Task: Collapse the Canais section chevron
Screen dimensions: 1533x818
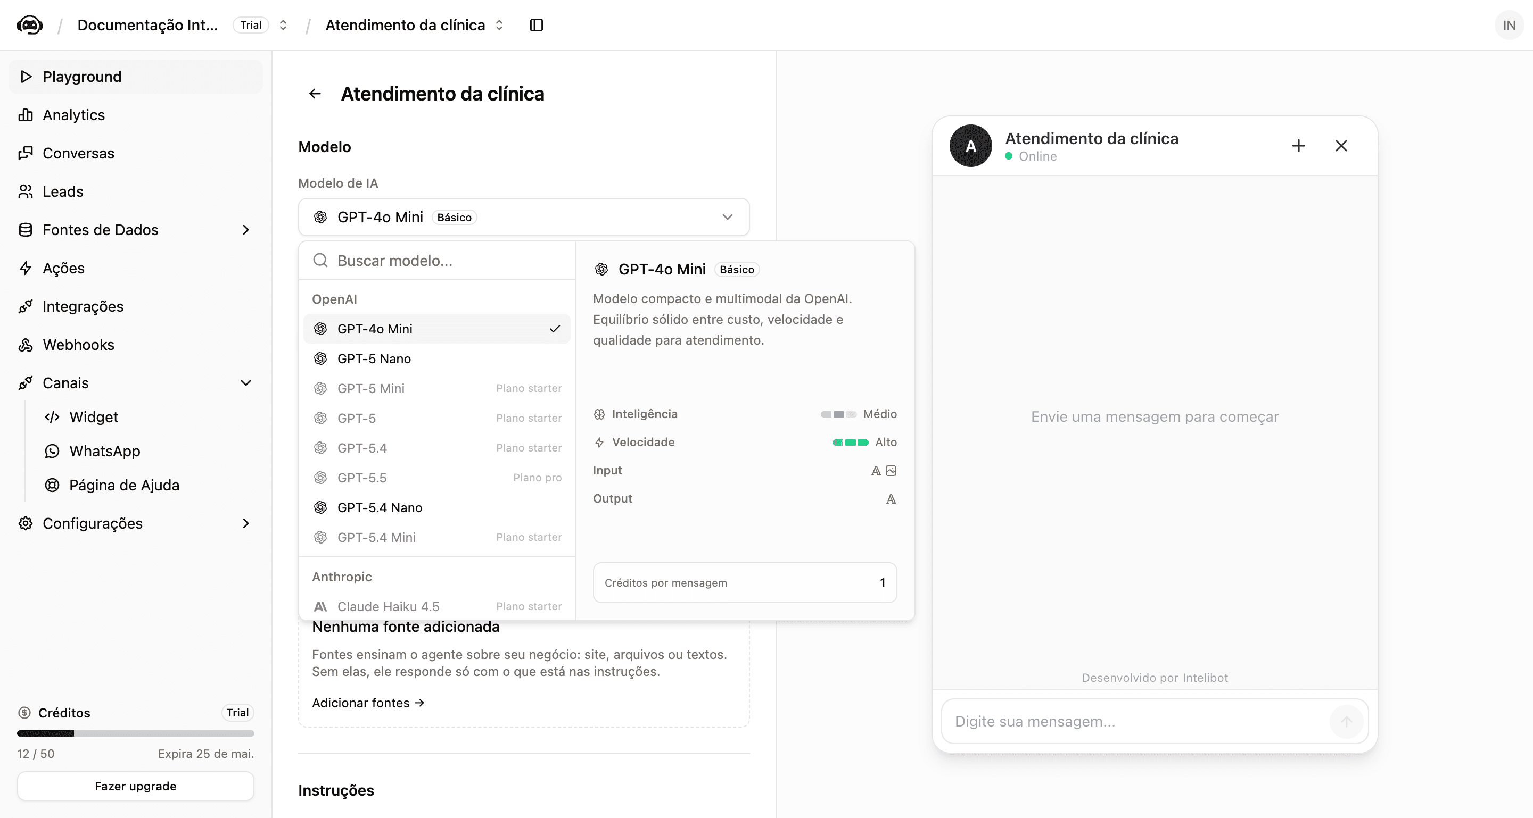Action: (x=246, y=383)
